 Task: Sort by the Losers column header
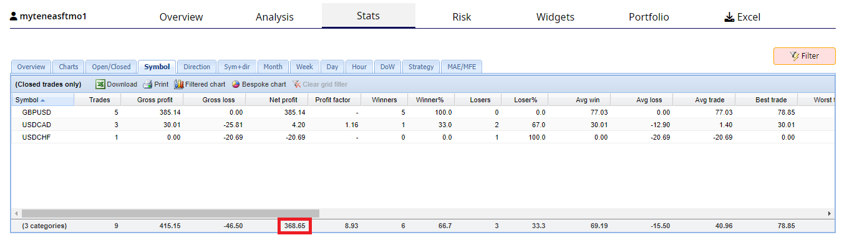[478, 100]
